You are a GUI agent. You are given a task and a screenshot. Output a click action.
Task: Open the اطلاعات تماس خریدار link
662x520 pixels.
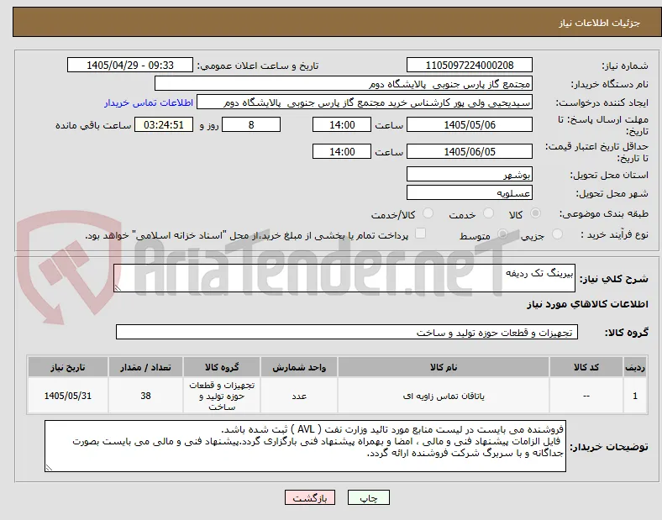(x=149, y=102)
